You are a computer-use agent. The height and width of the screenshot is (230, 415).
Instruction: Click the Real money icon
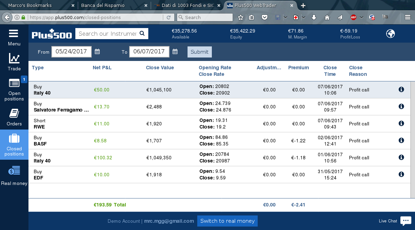coord(14,170)
